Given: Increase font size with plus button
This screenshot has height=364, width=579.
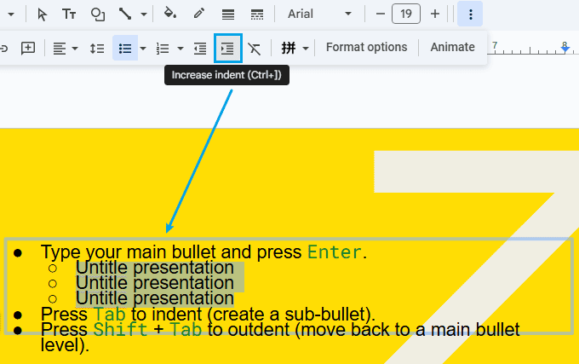Looking at the screenshot, I should pyautogui.click(x=435, y=14).
